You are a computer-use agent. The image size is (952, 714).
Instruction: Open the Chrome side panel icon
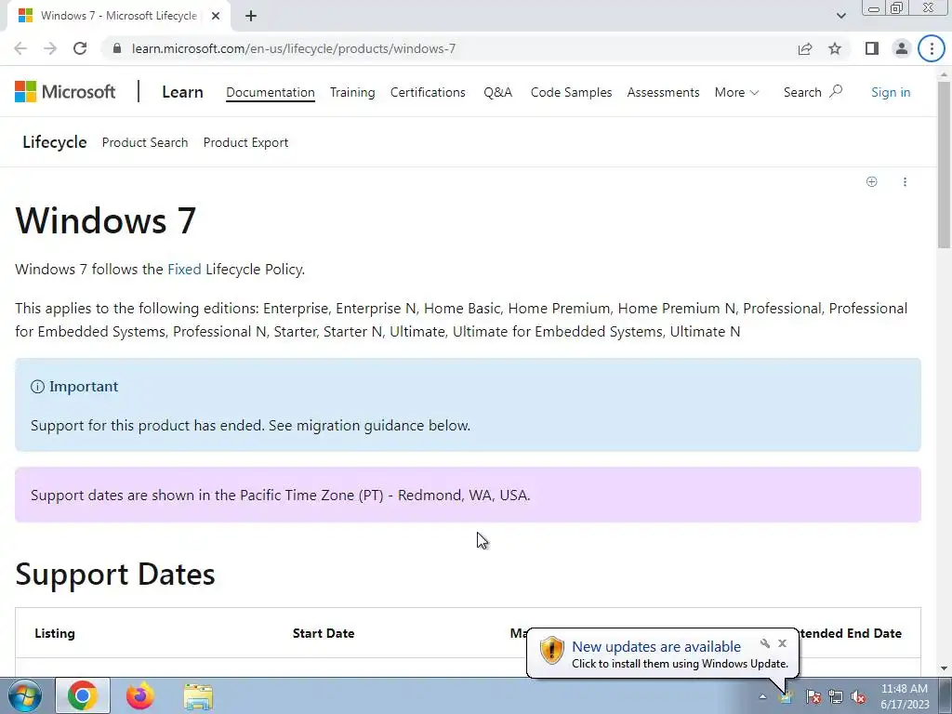[x=872, y=48]
